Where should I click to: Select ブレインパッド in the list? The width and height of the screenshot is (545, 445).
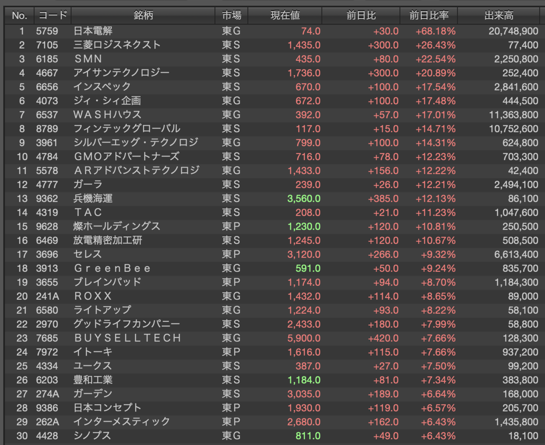(107, 282)
